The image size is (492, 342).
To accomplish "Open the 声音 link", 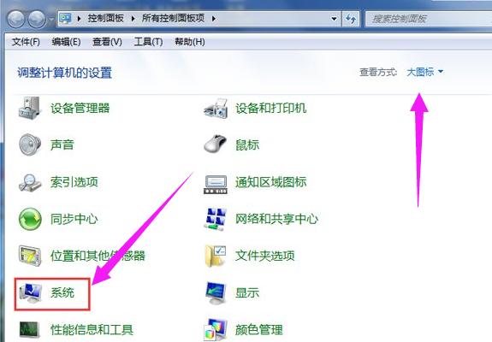I will pyautogui.click(x=62, y=144).
